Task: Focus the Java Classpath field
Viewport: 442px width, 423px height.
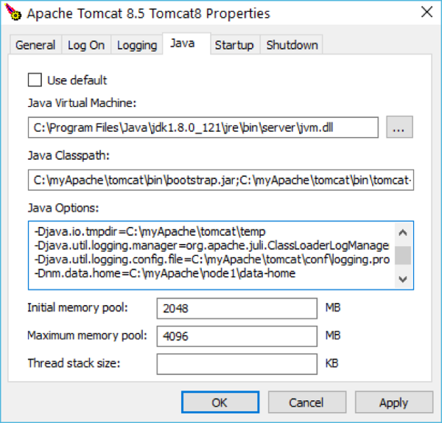Action: (x=221, y=179)
